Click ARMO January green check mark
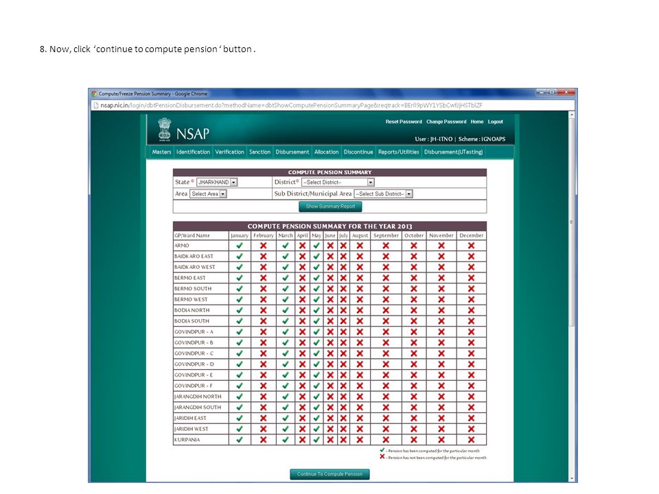Viewport: 659px width, 494px height. (240, 246)
